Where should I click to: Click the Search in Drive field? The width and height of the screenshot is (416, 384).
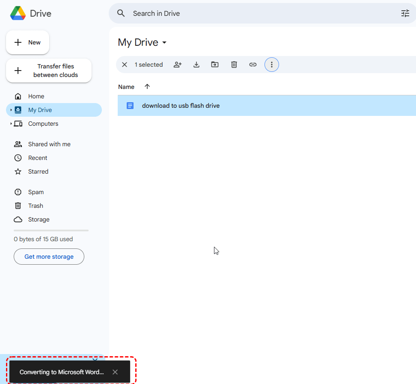coord(257,13)
